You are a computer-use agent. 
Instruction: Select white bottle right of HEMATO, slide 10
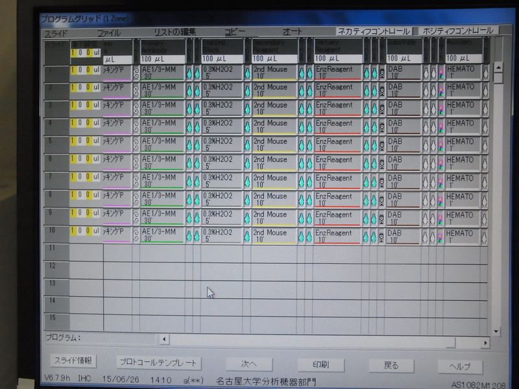484,237
